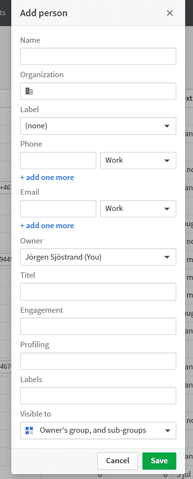Cancel adding the person
Screen dimensions: 193x479
tap(118, 461)
